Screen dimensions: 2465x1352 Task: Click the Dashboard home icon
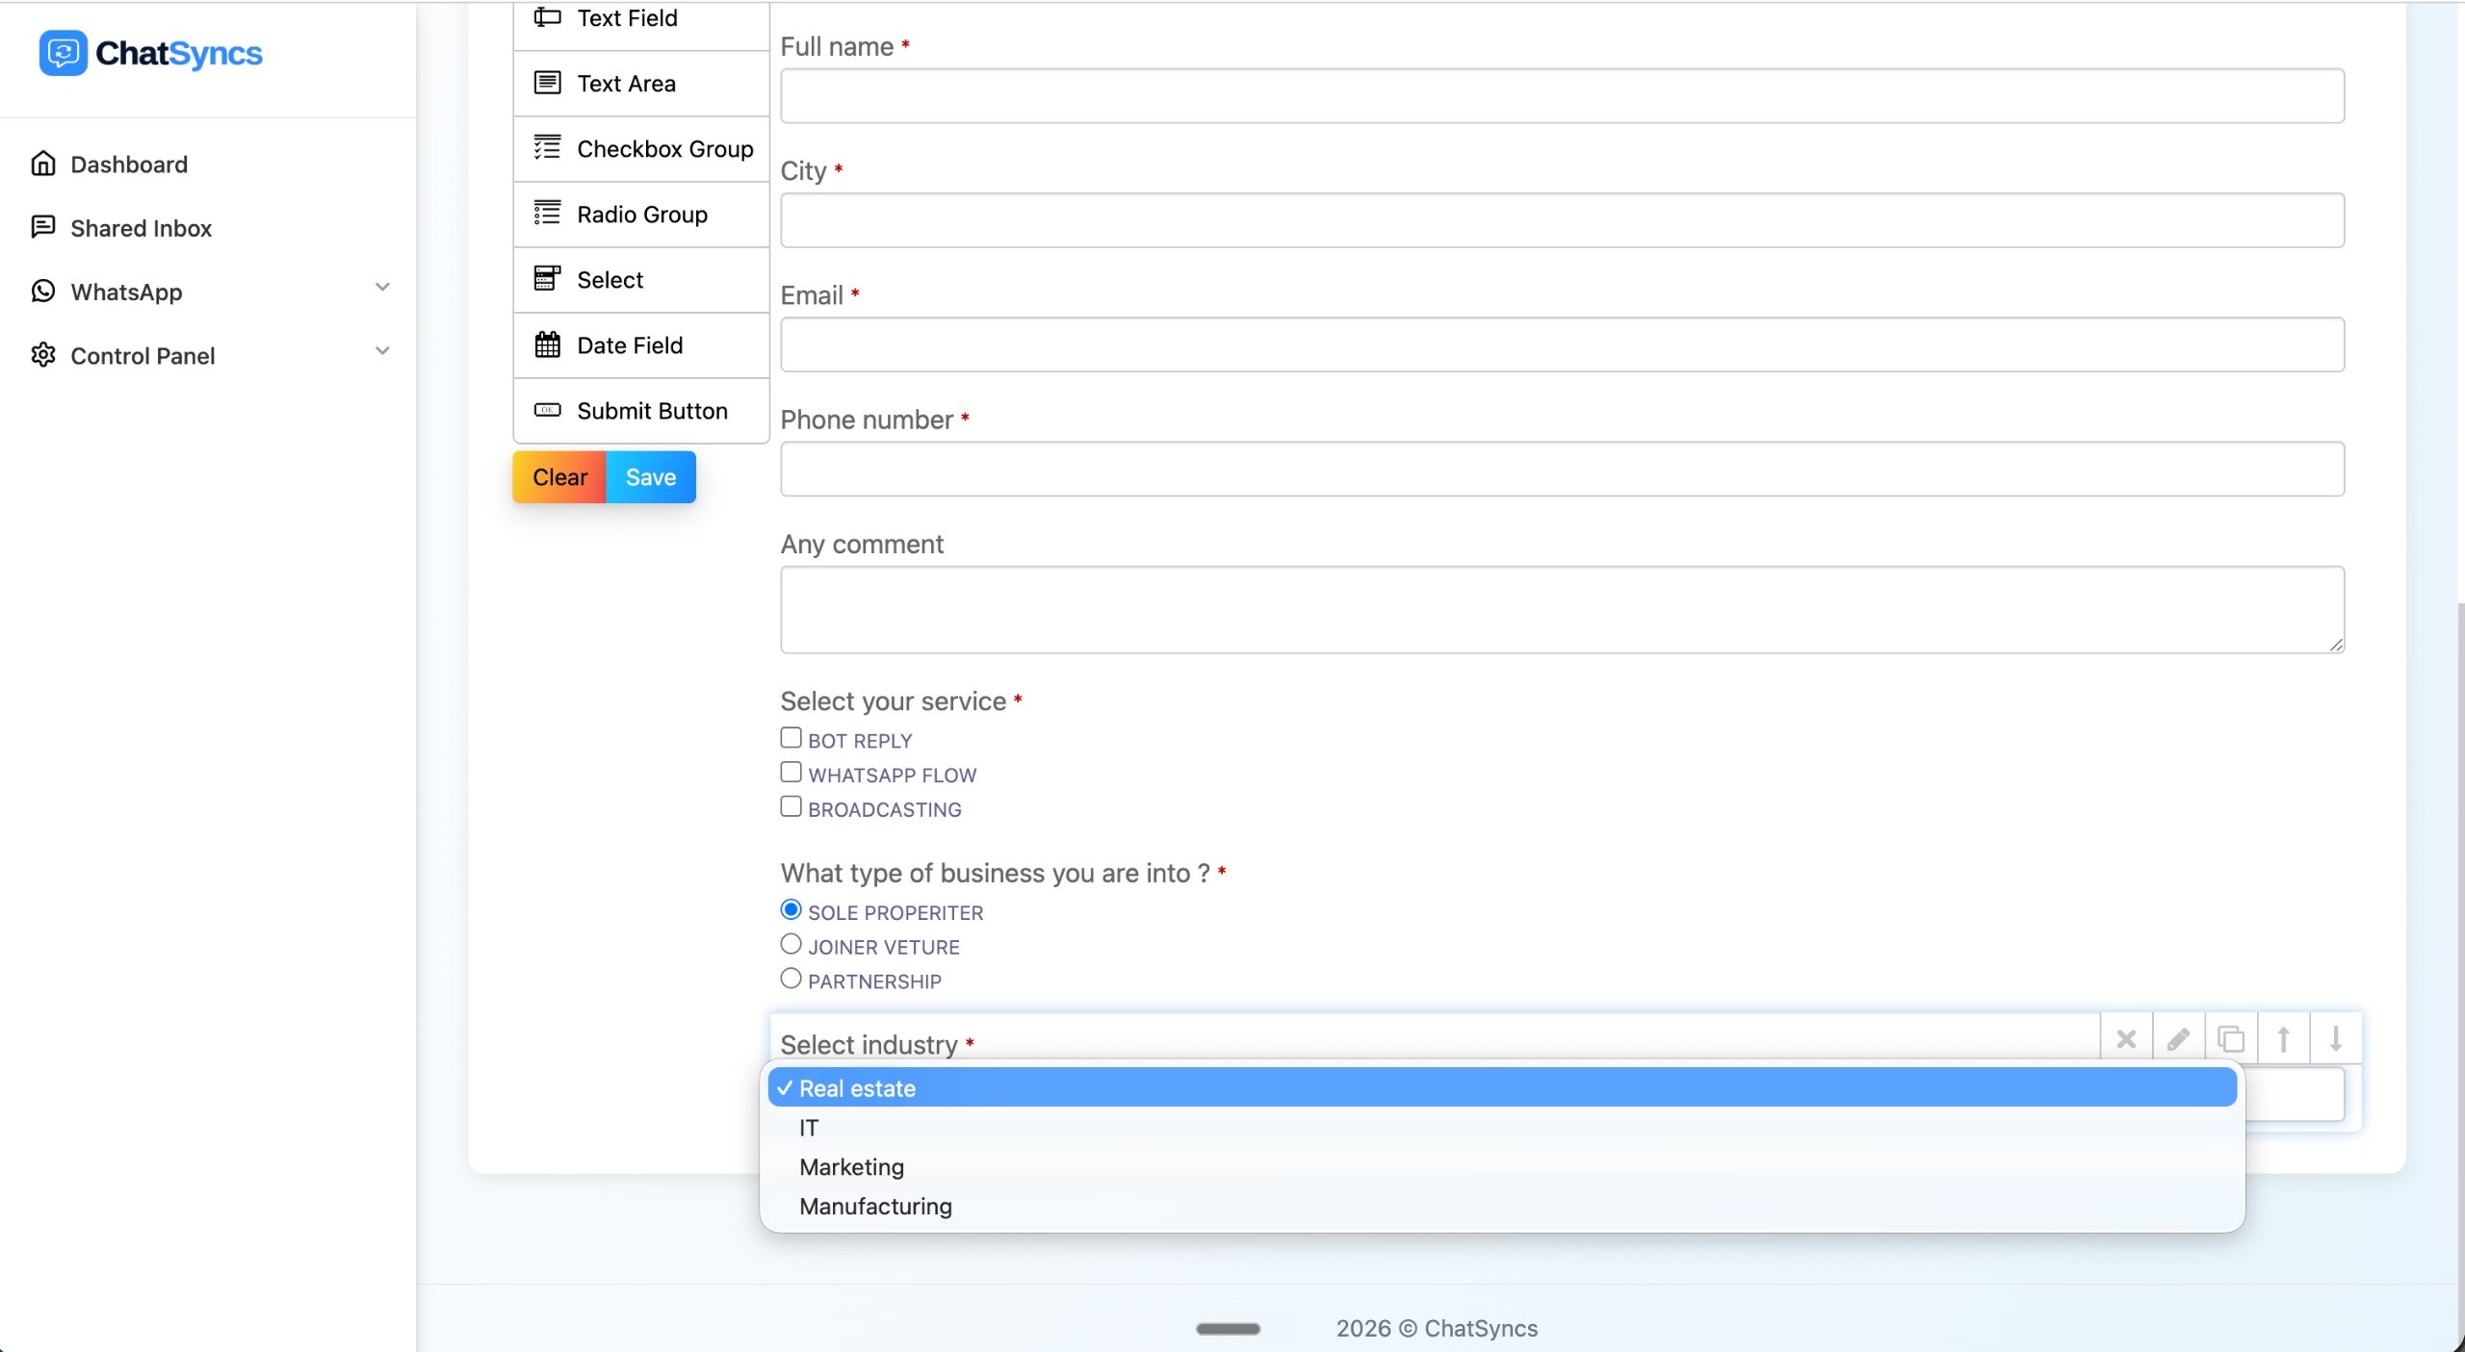43,164
